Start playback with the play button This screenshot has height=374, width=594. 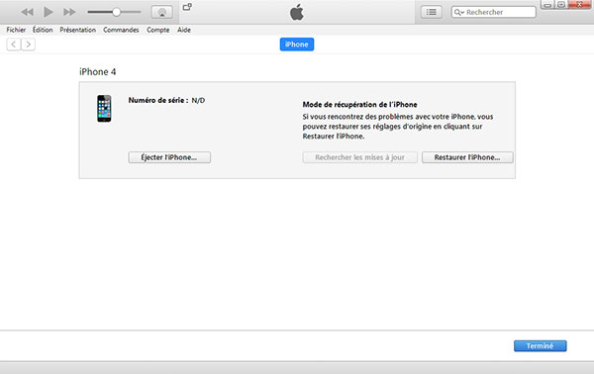pos(49,12)
